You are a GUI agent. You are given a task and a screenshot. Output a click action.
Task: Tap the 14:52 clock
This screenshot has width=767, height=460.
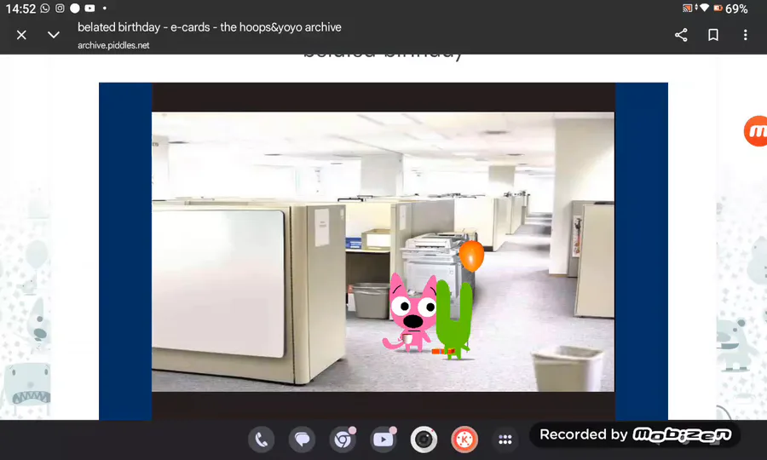click(20, 9)
